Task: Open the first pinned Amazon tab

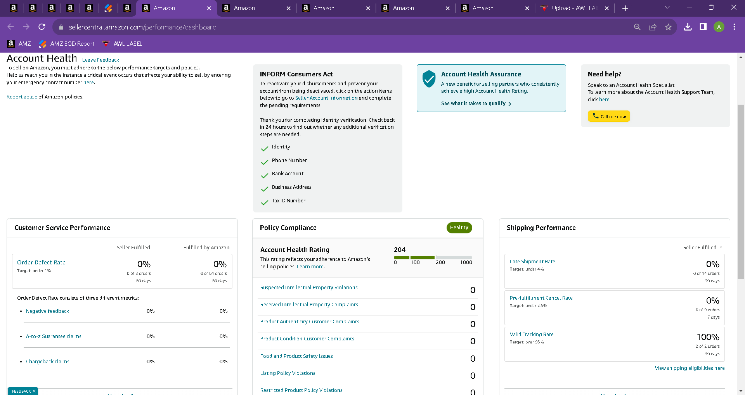Action: [13, 8]
